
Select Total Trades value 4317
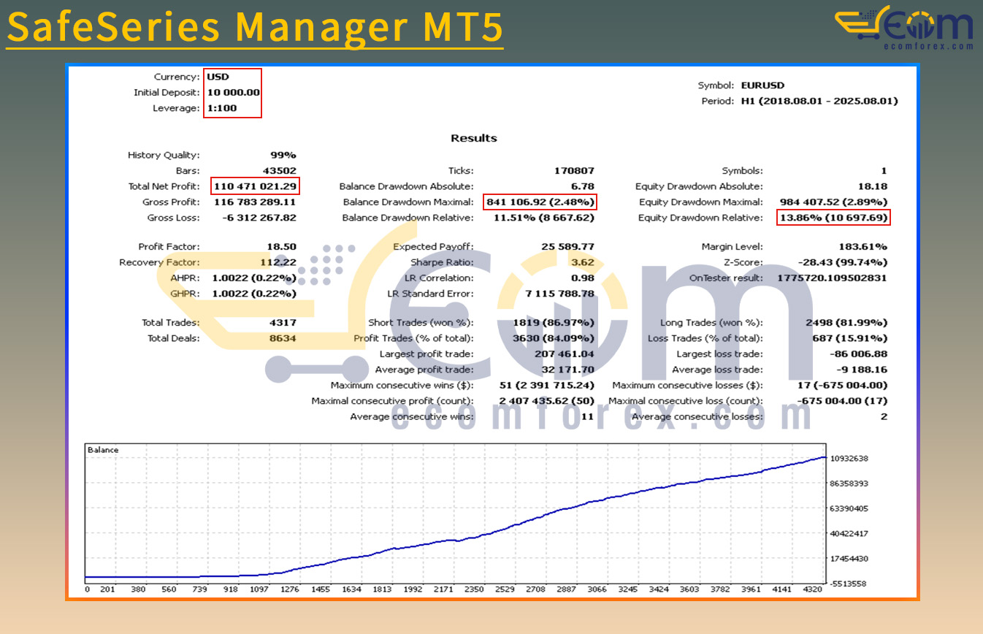click(x=283, y=322)
